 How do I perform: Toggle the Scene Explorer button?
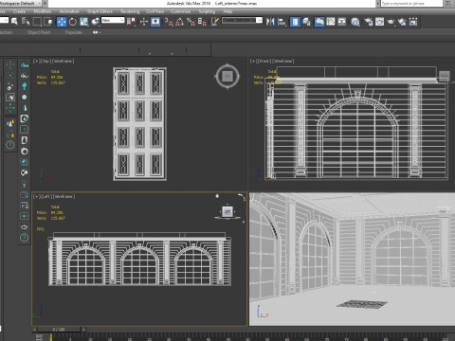click(x=295, y=22)
